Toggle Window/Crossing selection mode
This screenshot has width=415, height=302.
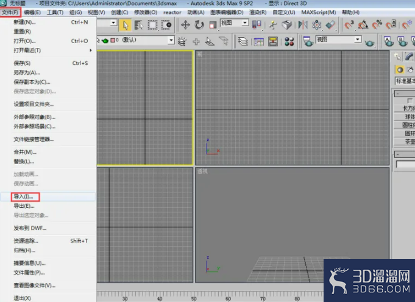coord(166,26)
